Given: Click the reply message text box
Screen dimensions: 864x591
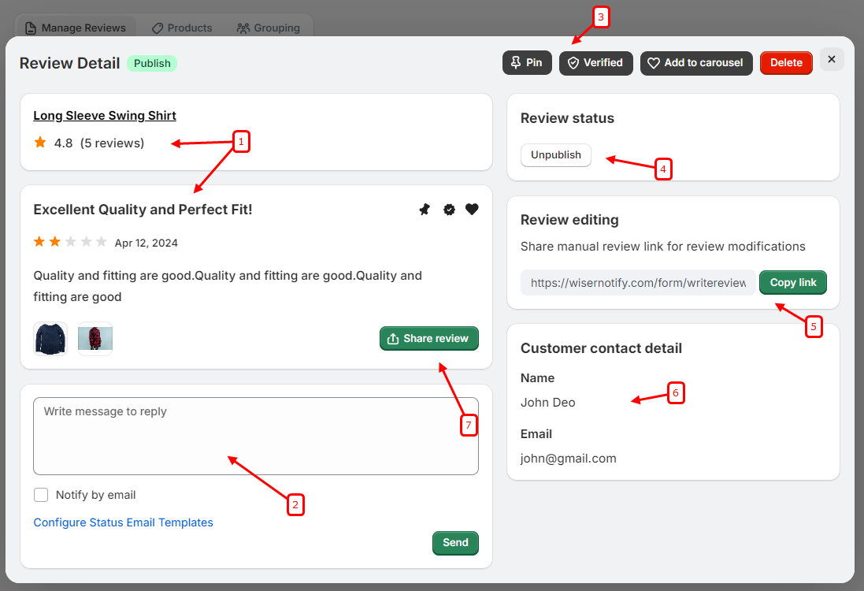Looking at the screenshot, I should (255, 436).
